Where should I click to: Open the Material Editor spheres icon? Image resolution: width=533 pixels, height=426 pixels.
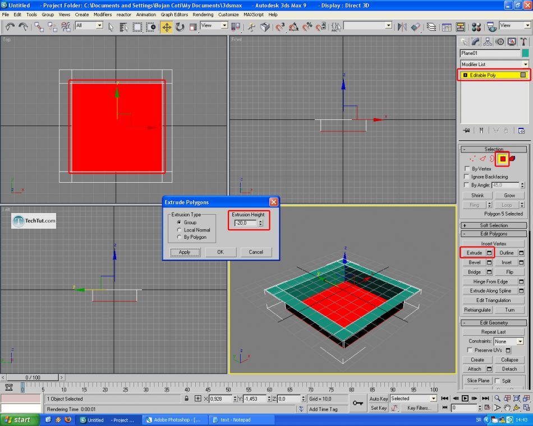click(476, 27)
